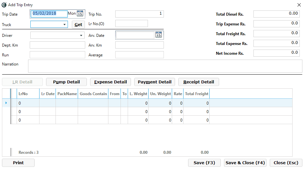Viewport: 305px width, 173px height.
Task: Open the Payment Detail section
Action: [x=154, y=82]
